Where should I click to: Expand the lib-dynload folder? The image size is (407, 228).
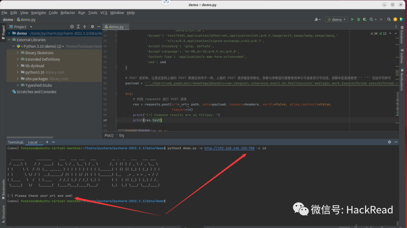[x=18, y=65]
